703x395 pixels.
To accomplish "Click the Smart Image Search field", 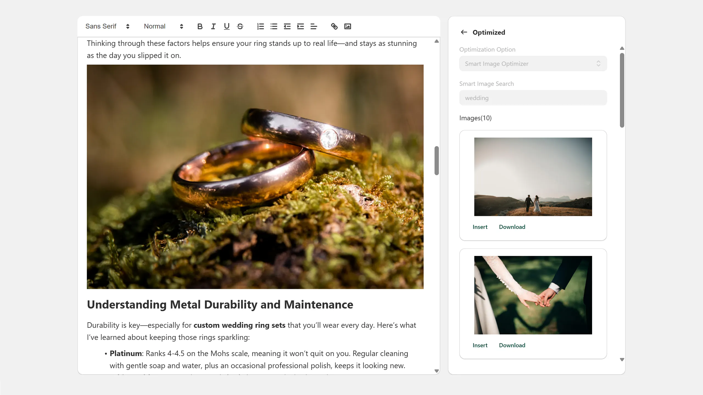I will pyautogui.click(x=533, y=98).
